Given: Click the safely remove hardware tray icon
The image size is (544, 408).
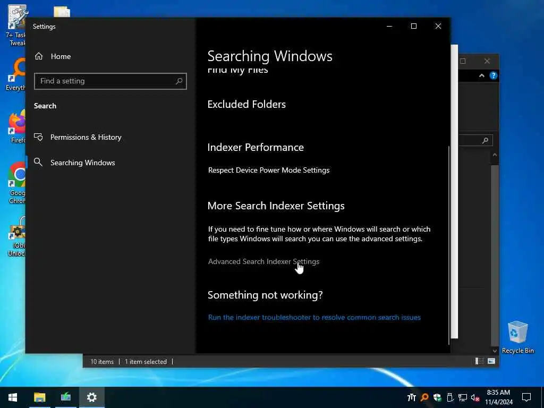Looking at the screenshot, I should 450,397.
